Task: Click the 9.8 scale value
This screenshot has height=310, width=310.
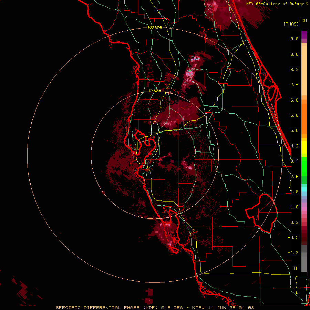Action: pyautogui.click(x=294, y=39)
